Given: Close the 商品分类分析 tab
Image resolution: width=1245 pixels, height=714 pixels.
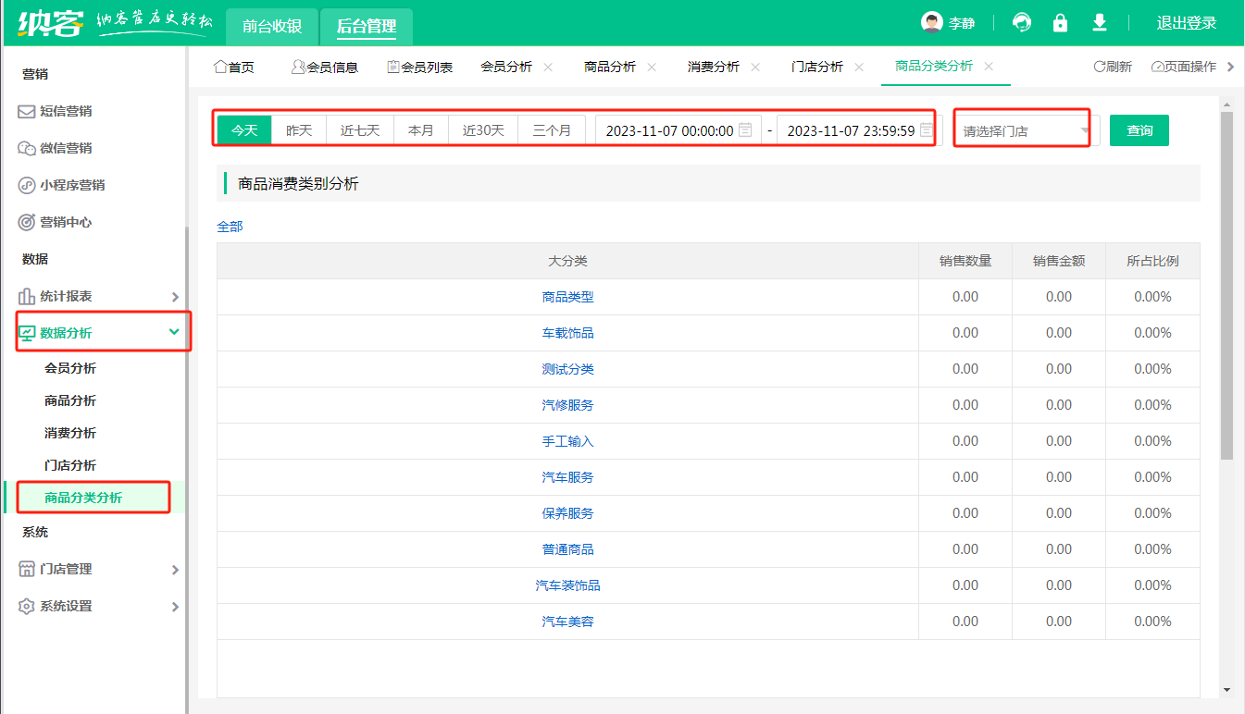Looking at the screenshot, I should [989, 67].
